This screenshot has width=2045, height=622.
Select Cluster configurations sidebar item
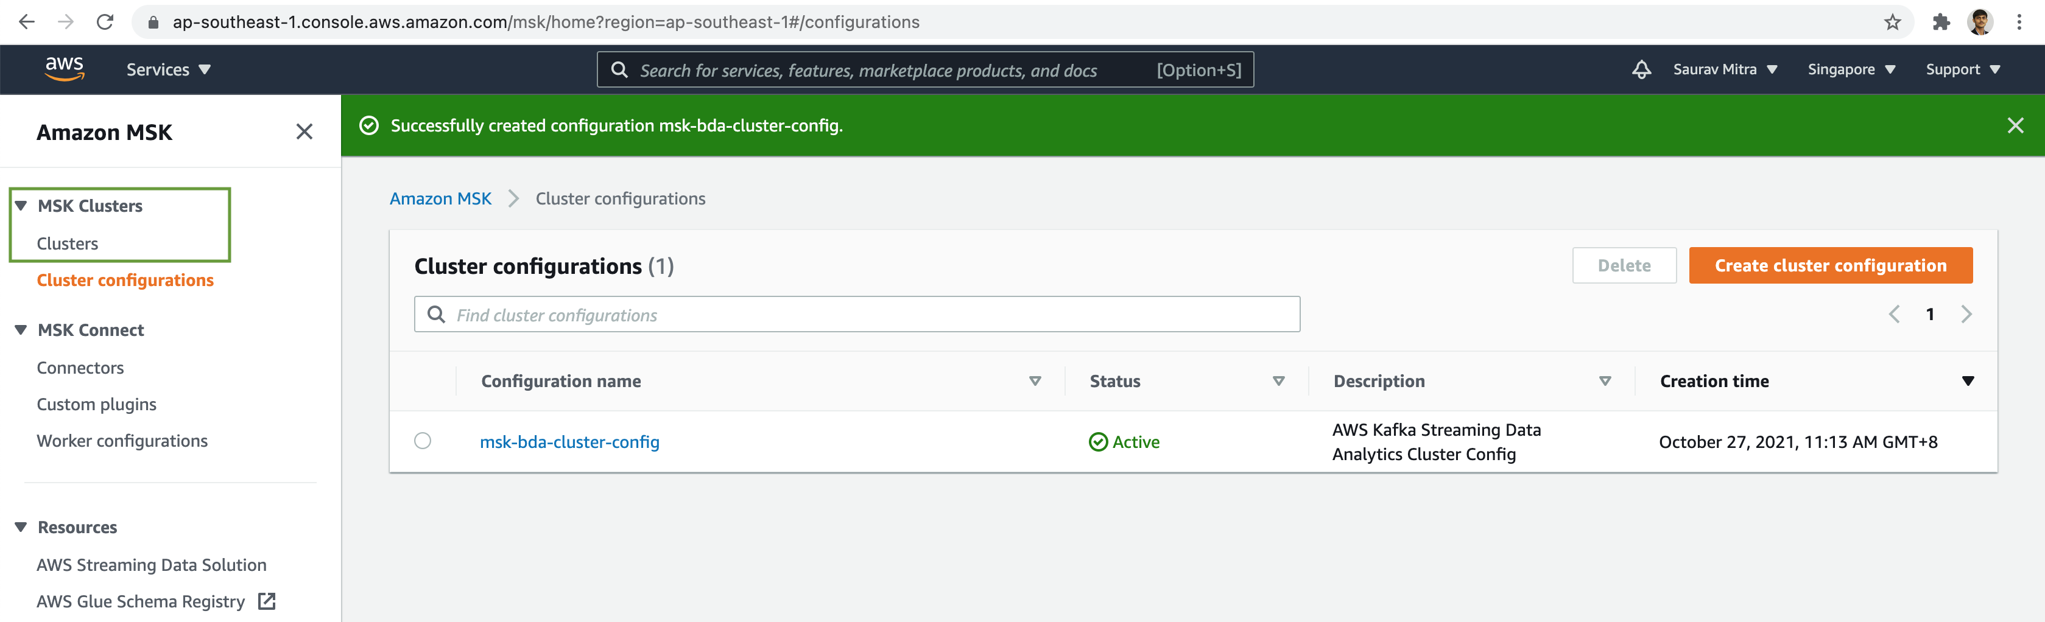125,280
